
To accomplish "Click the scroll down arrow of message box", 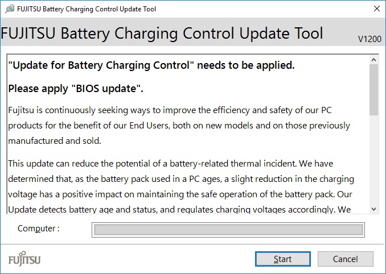I will pos(374,209).
